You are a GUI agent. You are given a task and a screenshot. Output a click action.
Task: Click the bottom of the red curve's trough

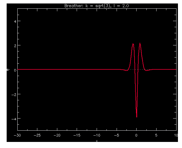(x=137, y=117)
